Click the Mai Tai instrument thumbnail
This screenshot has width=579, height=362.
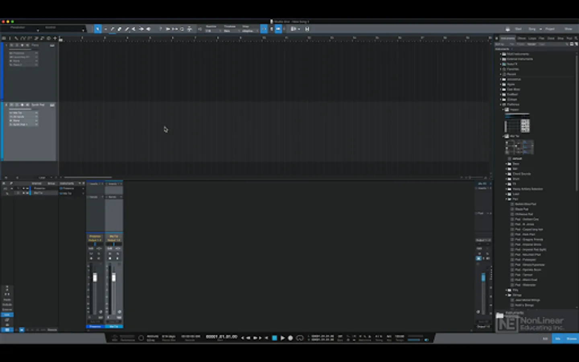(x=519, y=147)
